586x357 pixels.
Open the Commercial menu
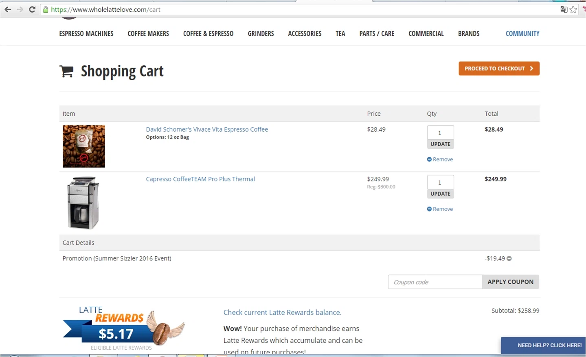426,33
